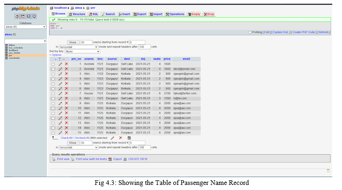Click the Drop tab
This screenshot has height=190, width=342.
click(209, 14)
